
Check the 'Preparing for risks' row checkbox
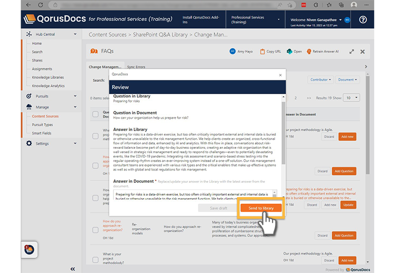pyautogui.click(x=95, y=198)
